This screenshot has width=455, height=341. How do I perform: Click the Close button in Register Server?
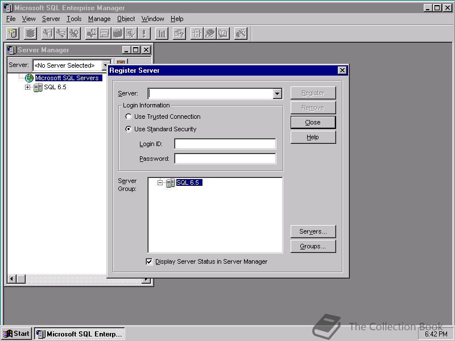click(x=313, y=122)
